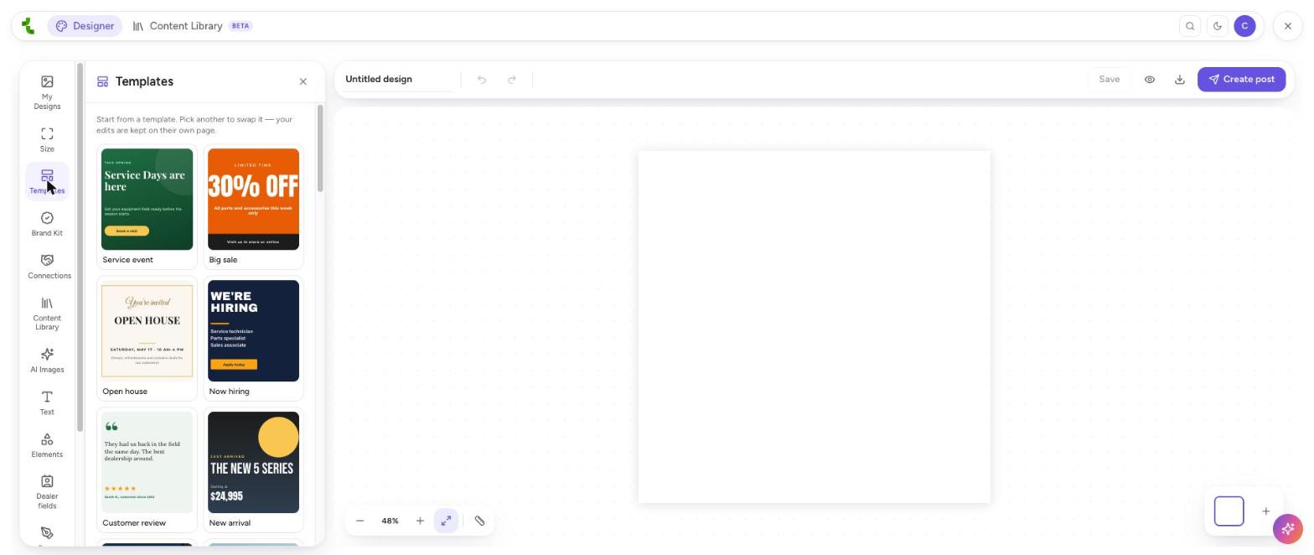Close the designer with X button
This screenshot has width=1314, height=555.
pyautogui.click(x=1288, y=26)
